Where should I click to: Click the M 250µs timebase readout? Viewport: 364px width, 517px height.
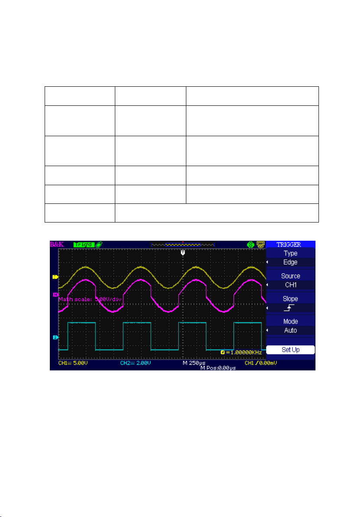coord(194,363)
